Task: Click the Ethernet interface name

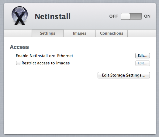Action: (x=65, y=56)
